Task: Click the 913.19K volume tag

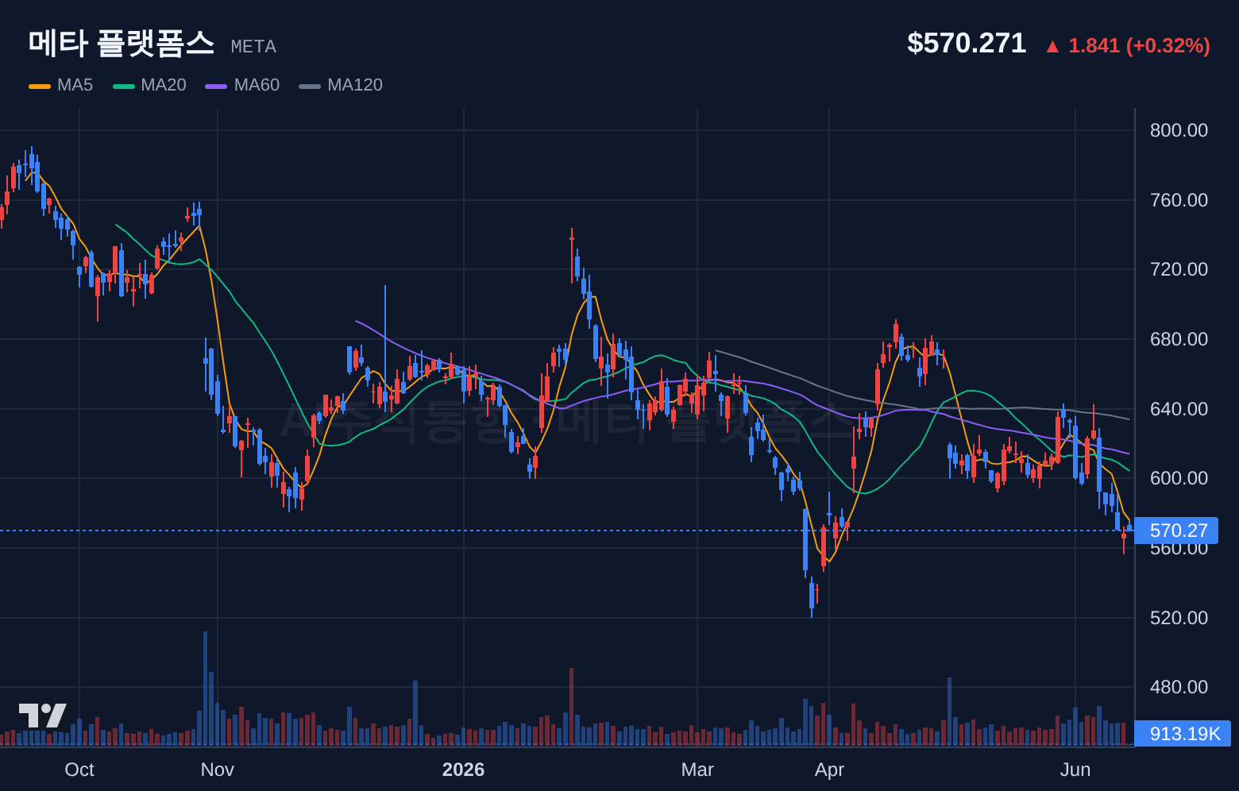Action: 1183,734
